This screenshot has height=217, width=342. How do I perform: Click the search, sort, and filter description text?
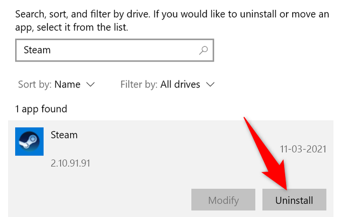coord(171,21)
